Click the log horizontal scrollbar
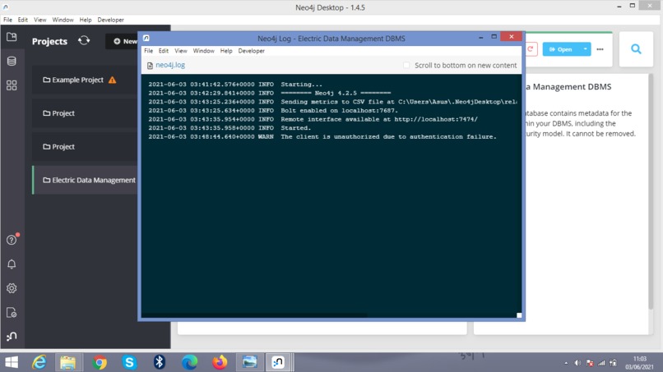Screen dimensions: 663x372 pyautogui.click(x=253, y=315)
